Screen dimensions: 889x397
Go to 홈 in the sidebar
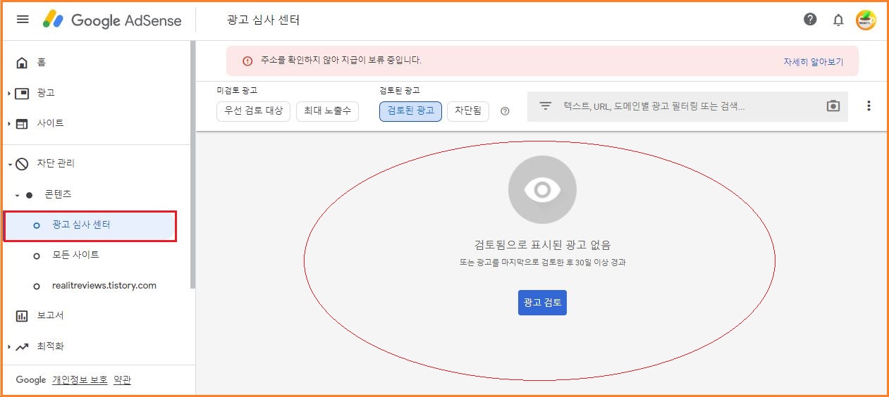tap(42, 63)
